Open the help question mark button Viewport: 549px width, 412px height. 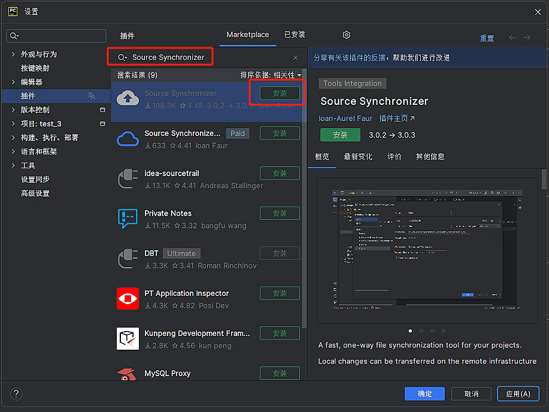coord(16,394)
